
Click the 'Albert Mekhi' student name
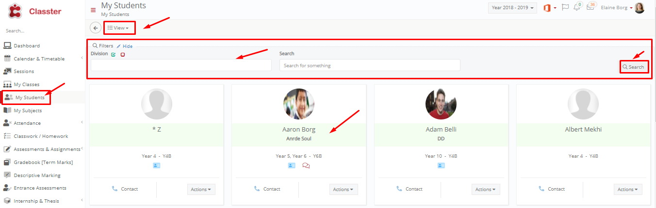[x=583, y=130]
